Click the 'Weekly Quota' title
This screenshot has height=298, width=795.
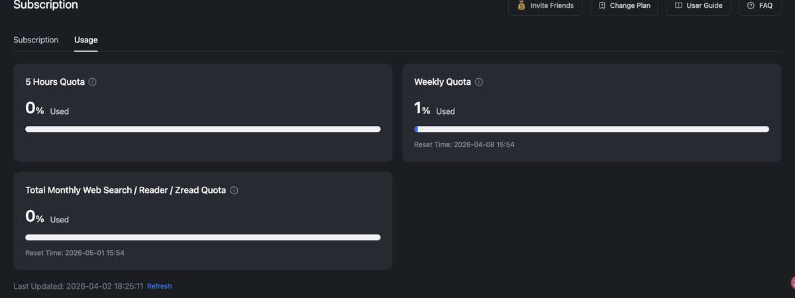(x=443, y=82)
